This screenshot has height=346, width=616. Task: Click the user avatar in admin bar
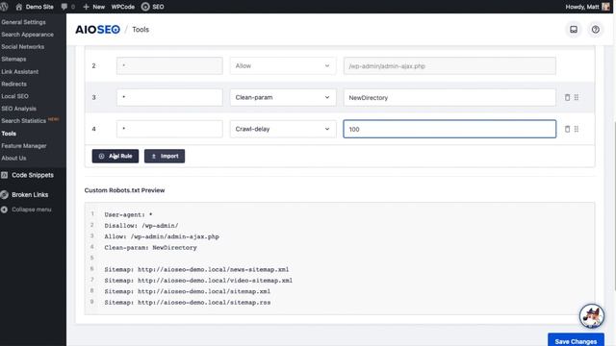605,7
